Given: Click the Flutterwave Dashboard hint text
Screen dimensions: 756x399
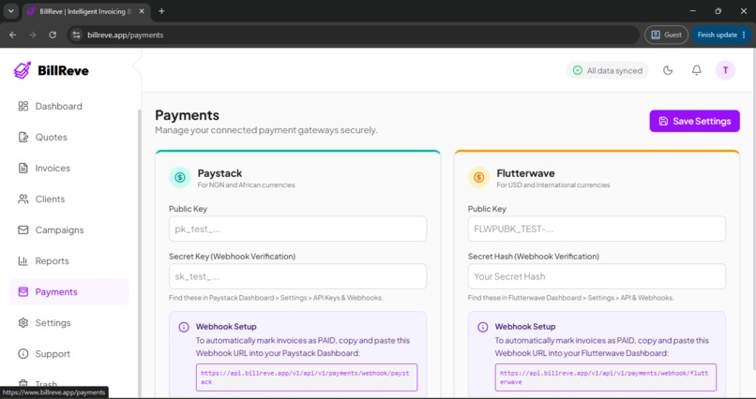Looking at the screenshot, I should [x=571, y=298].
